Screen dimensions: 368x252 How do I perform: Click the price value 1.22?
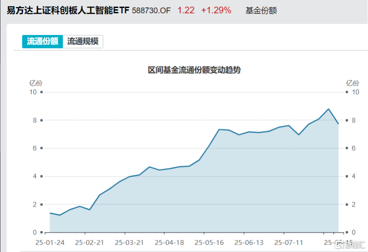pos(186,10)
